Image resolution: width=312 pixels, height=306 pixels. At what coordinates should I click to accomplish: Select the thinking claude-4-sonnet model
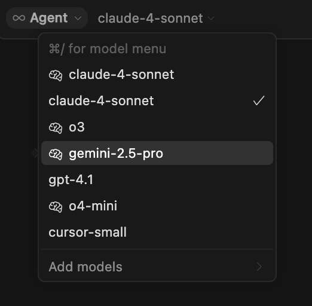click(x=157, y=75)
